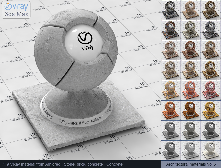Select the dark red-pink brick thumbnail

pyautogui.click(x=211, y=90)
